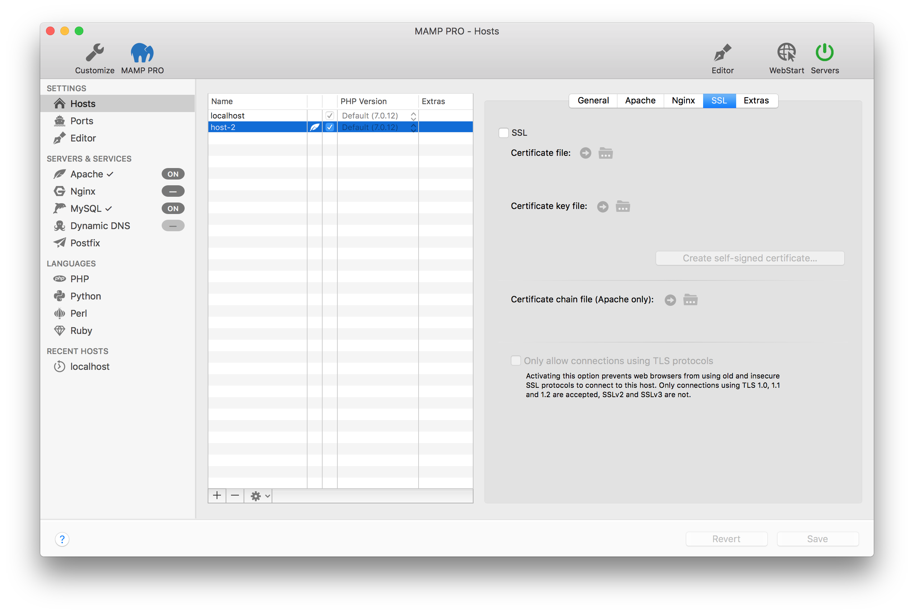Switch to the Extras tab
Screen dimensions: 914x614
pos(756,101)
